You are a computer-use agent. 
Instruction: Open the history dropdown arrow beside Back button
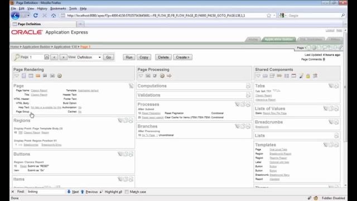(28, 16)
